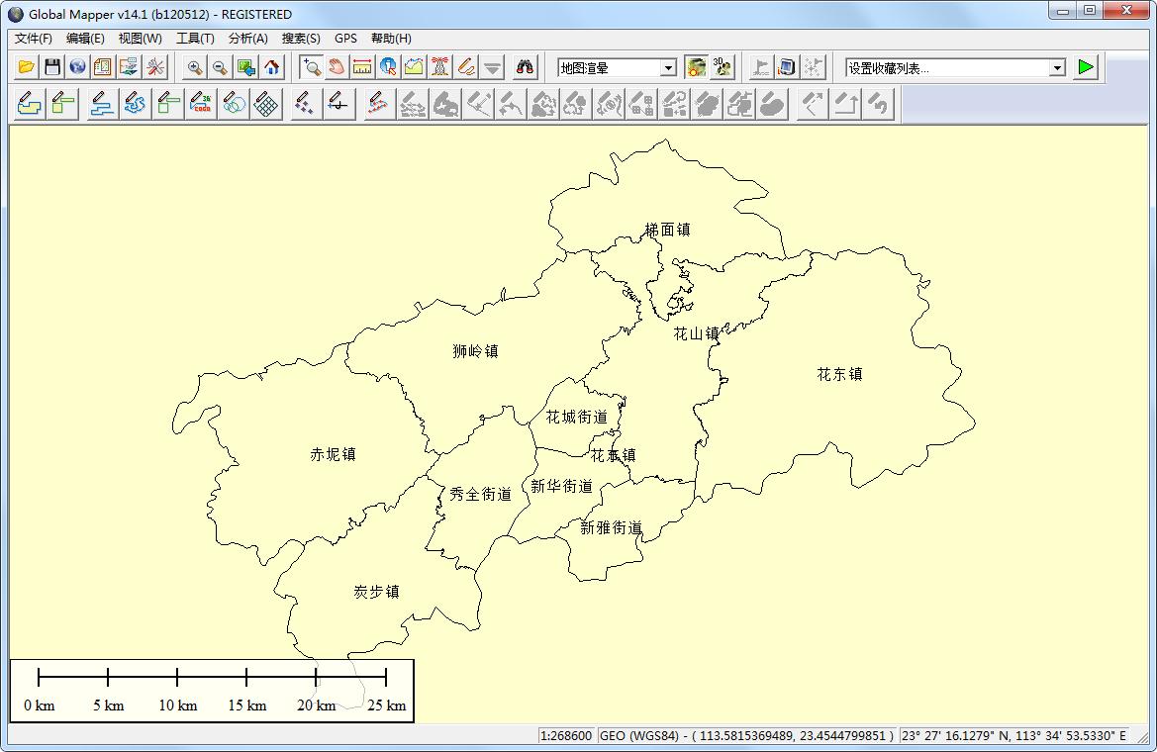Select the Create Line Feature tool
The image size is (1157, 752).
98,103
